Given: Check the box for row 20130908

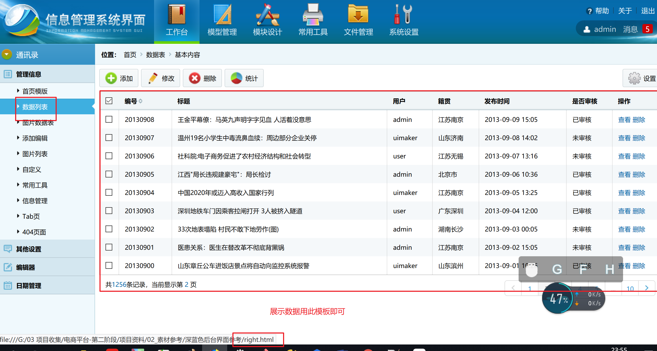Looking at the screenshot, I should tap(109, 120).
